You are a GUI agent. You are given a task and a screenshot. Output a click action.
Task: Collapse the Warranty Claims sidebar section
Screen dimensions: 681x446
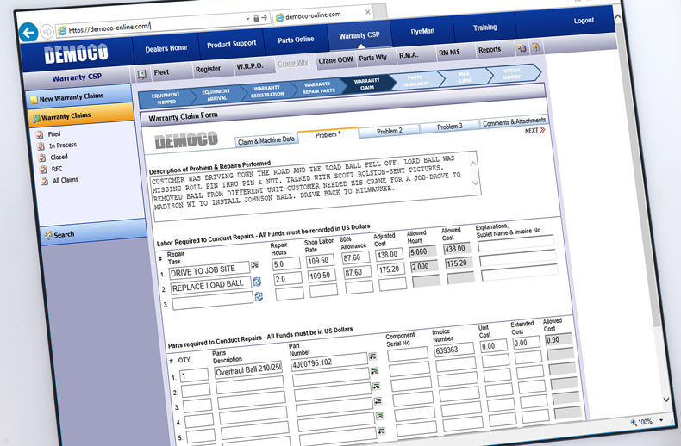coord(66,116)
